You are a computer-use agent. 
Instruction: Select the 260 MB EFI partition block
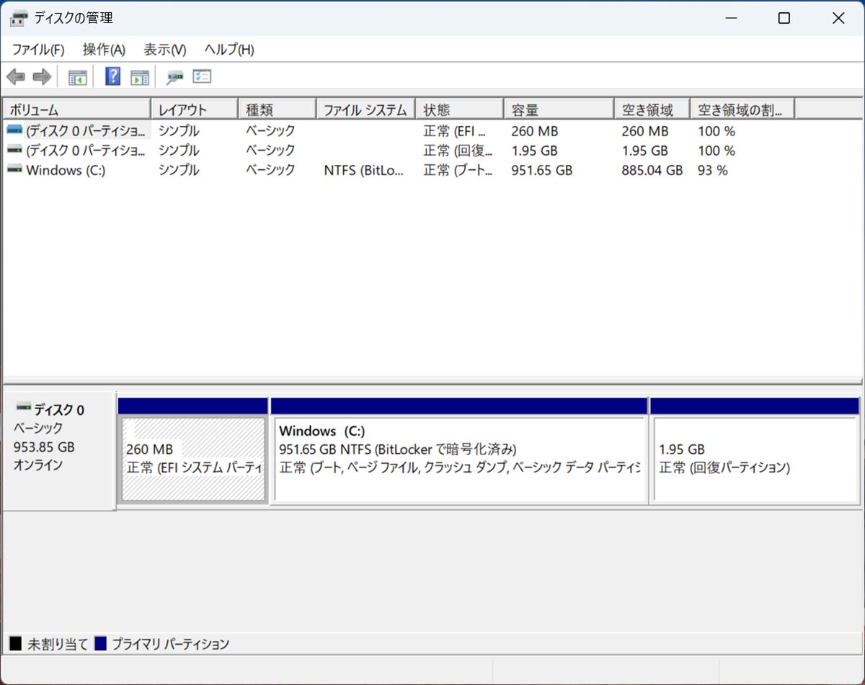coord(193,459)
